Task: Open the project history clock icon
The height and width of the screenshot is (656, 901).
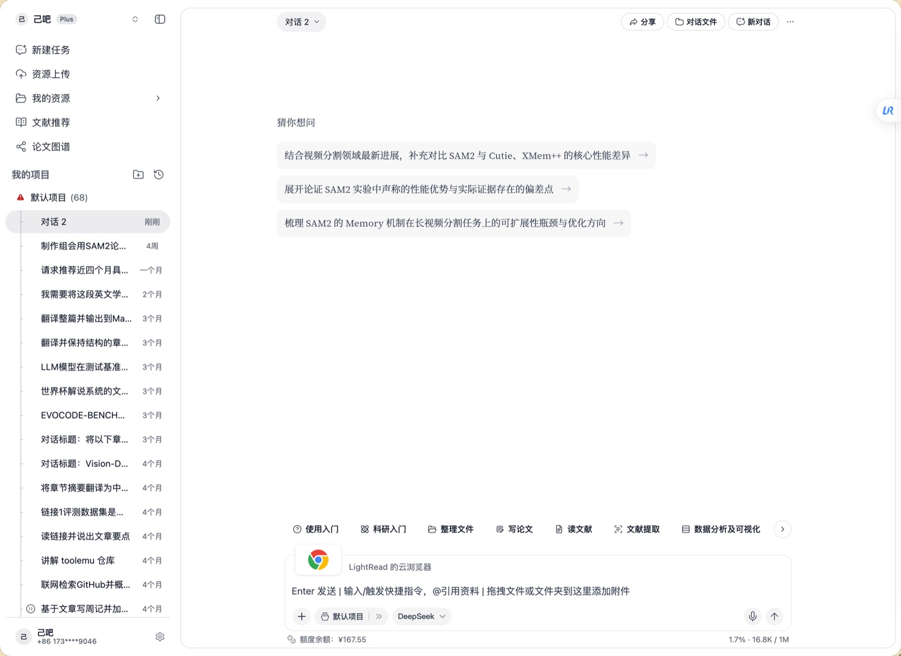Action: pos(159,175)
